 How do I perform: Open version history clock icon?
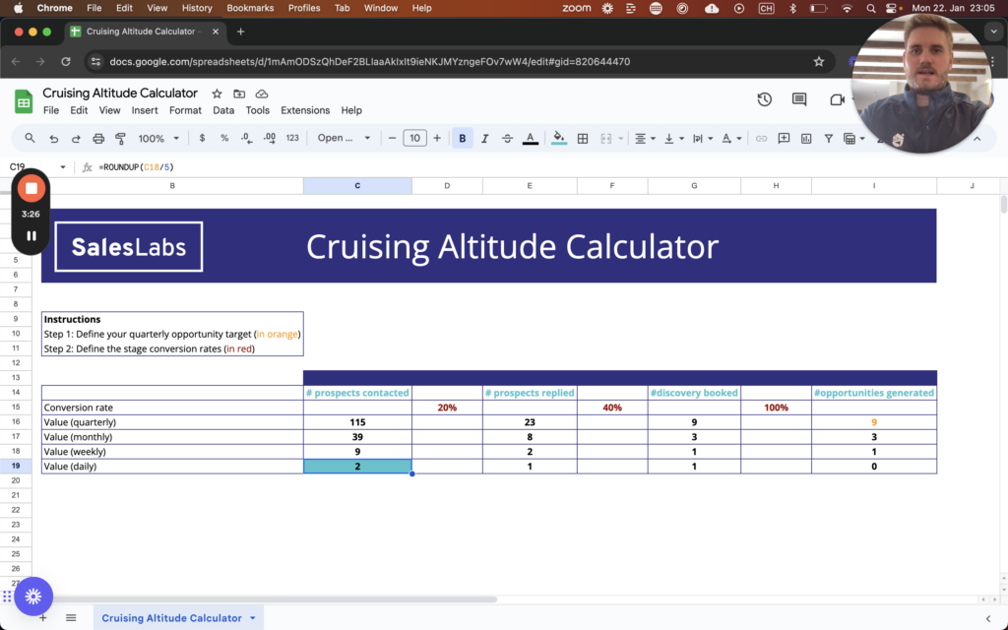(764, 99)
